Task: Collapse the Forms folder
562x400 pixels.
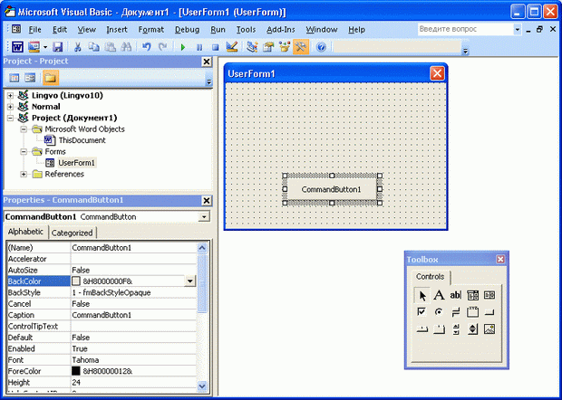Action: coord(24,152)
